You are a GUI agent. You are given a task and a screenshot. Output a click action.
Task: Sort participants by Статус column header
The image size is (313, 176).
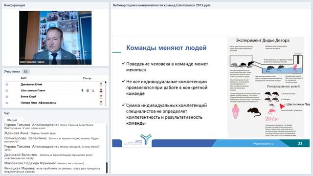click(x=87, y=78)
